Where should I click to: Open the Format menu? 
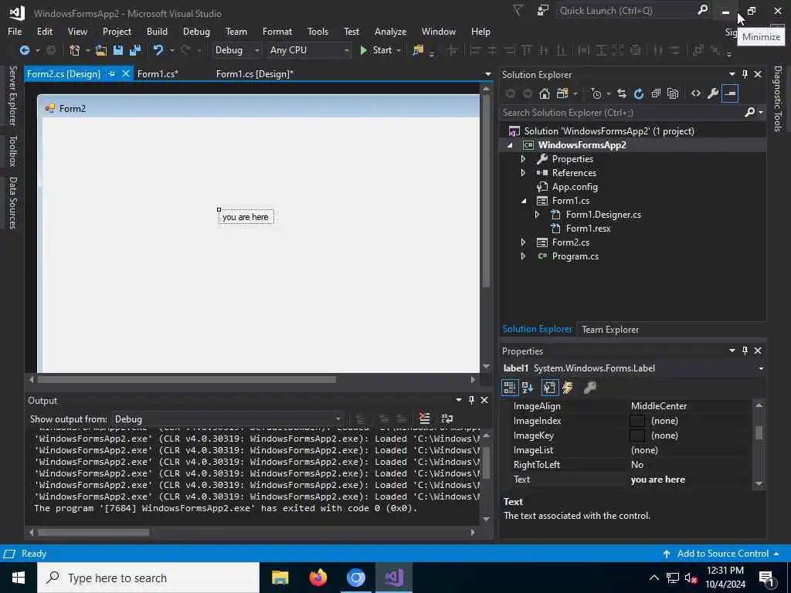click(x=277, y=31)
